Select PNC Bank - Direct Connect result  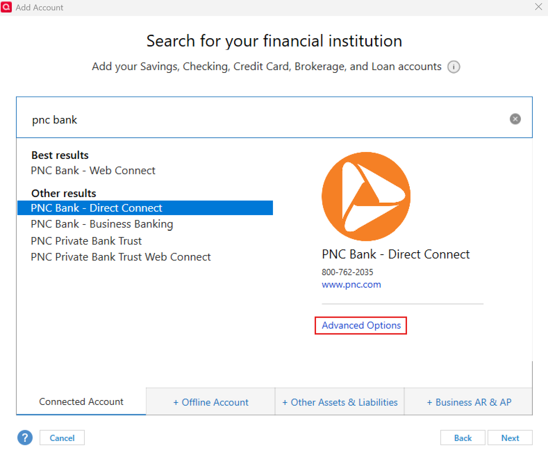pyautogui.click(x=145, y=208)
